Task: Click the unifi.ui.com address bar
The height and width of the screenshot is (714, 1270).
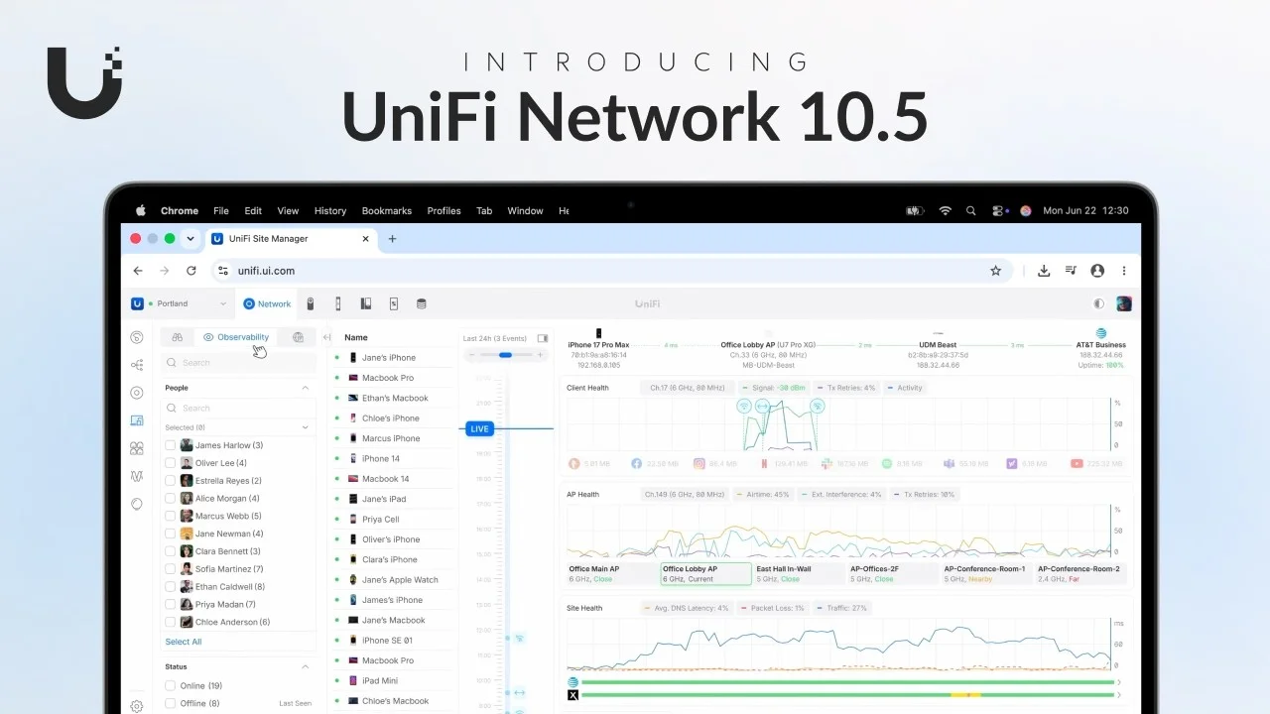Action: (610, 271)
